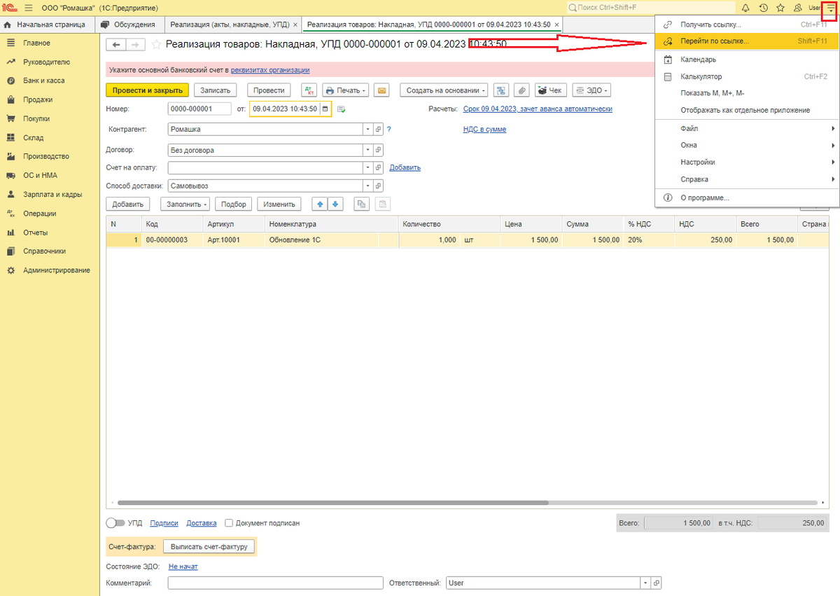Switch to the Начальная страница tab
840x596 pixels.
coord(46,25)
